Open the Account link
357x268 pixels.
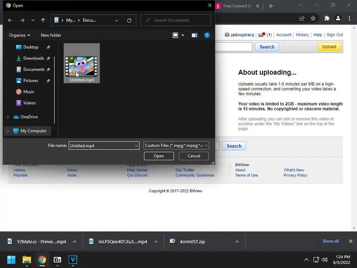coord(284,35)
